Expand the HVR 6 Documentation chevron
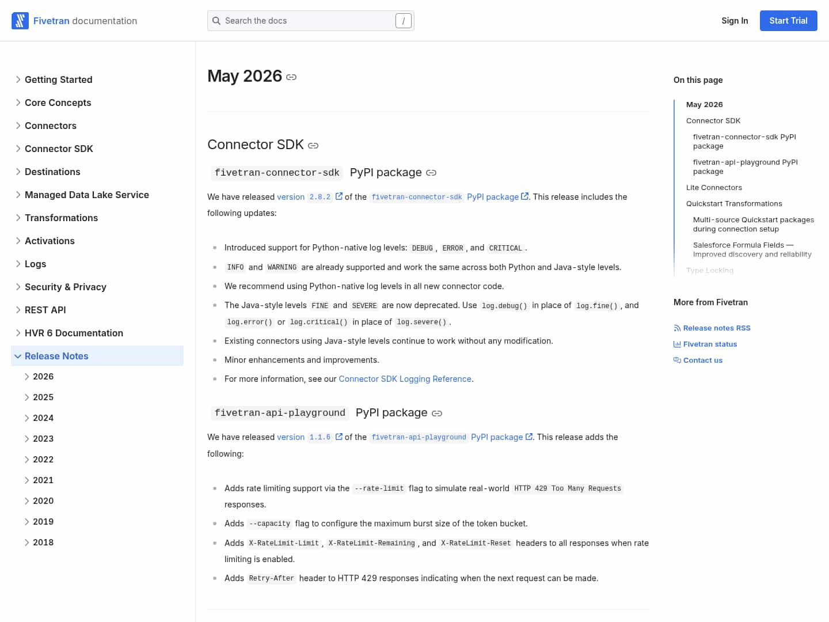Screen dimensions: 829x622 [x=18, y=333]
